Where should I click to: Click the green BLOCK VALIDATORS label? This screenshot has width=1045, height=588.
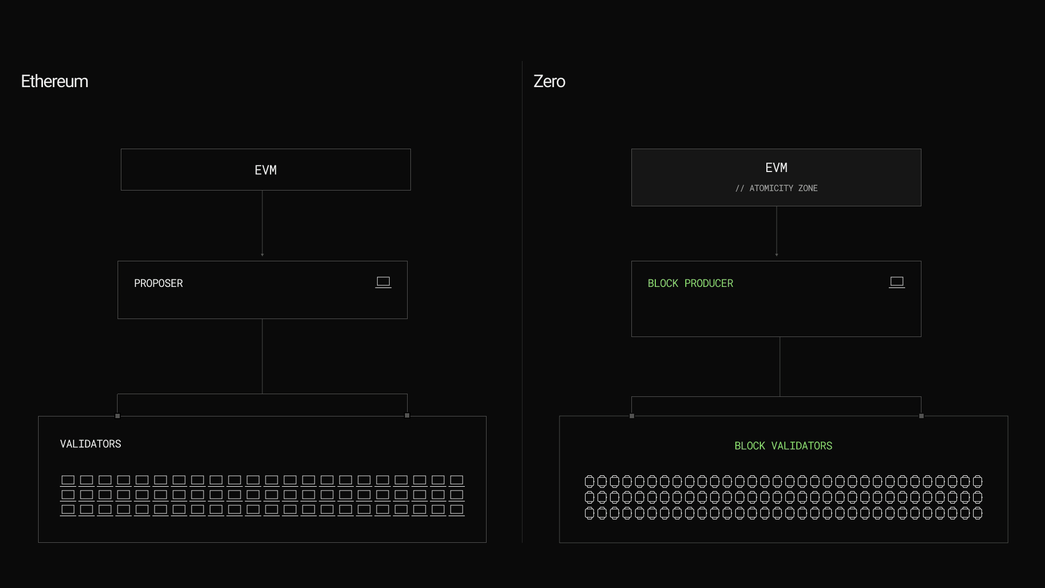783,446
